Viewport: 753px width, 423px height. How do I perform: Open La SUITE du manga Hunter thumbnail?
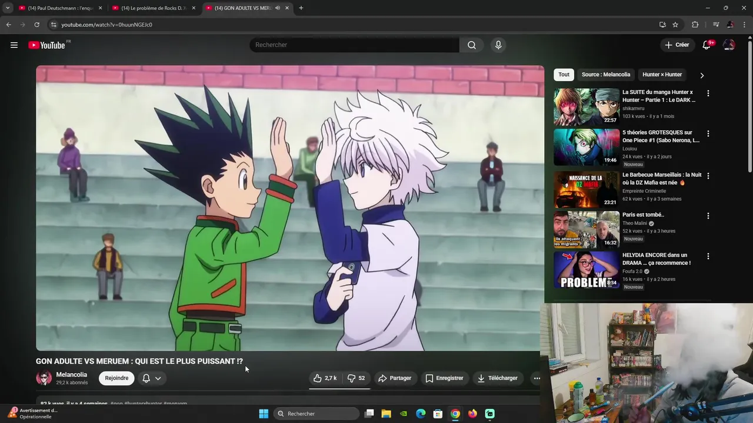(587, 107)
